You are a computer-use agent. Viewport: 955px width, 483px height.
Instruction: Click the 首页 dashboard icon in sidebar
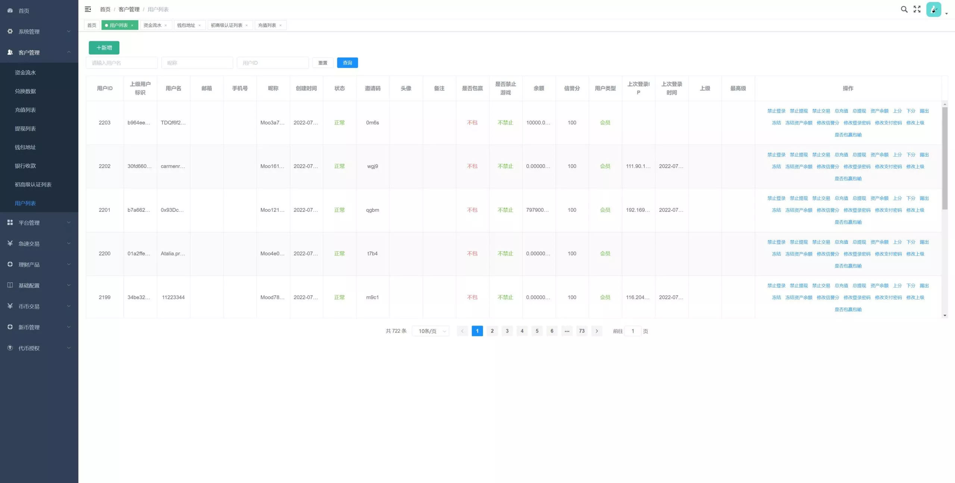coord(10,11)
